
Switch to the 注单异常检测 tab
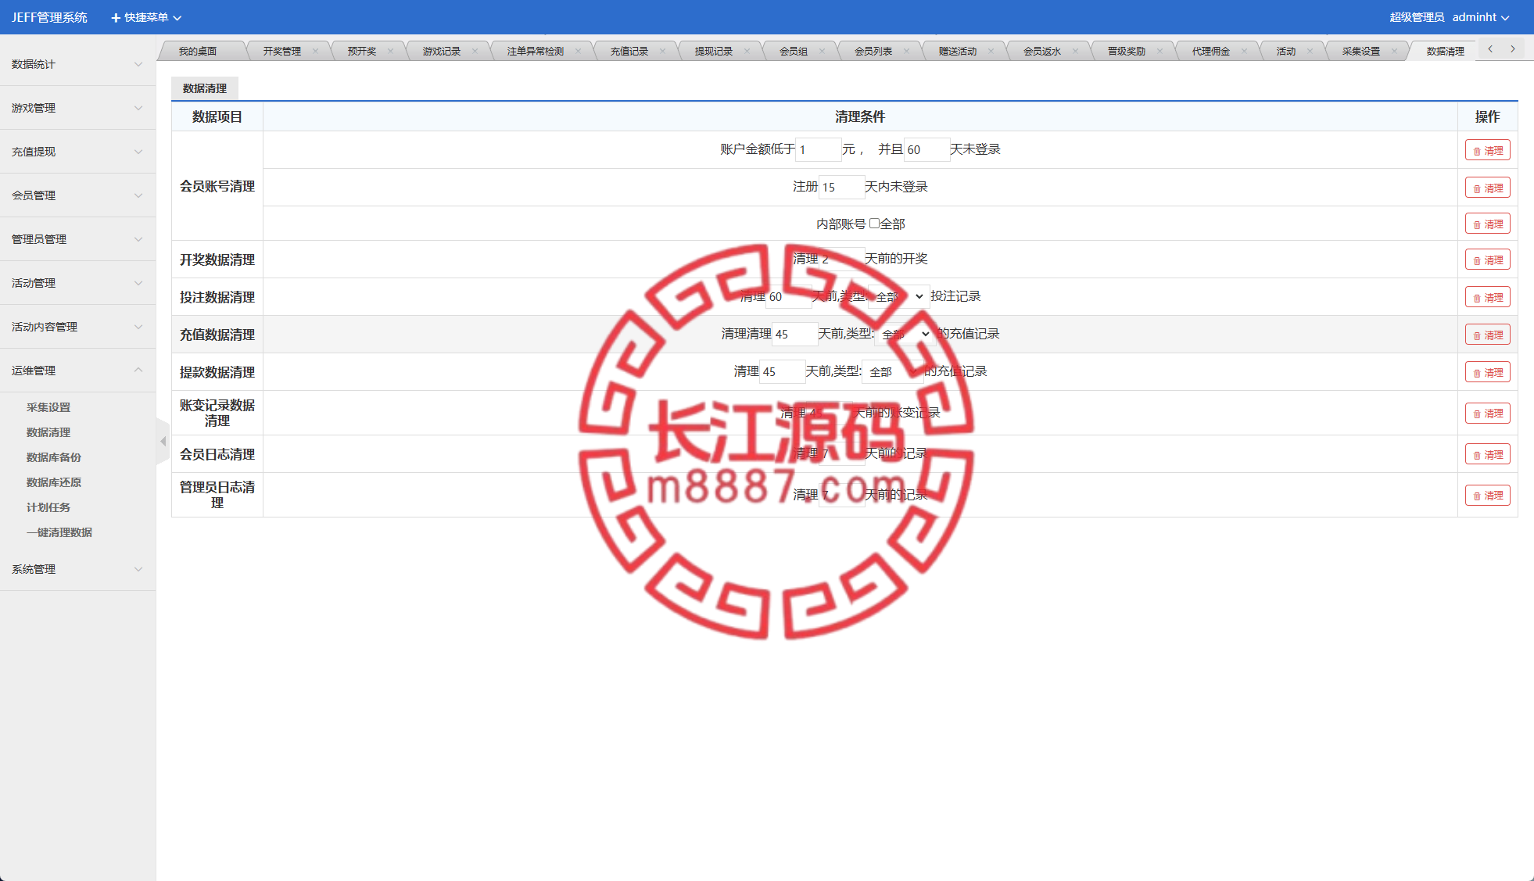(x=536, y=52)
